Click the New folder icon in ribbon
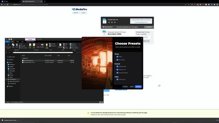The height and width of the screenshot is (123, 219). tap(47, 46)
